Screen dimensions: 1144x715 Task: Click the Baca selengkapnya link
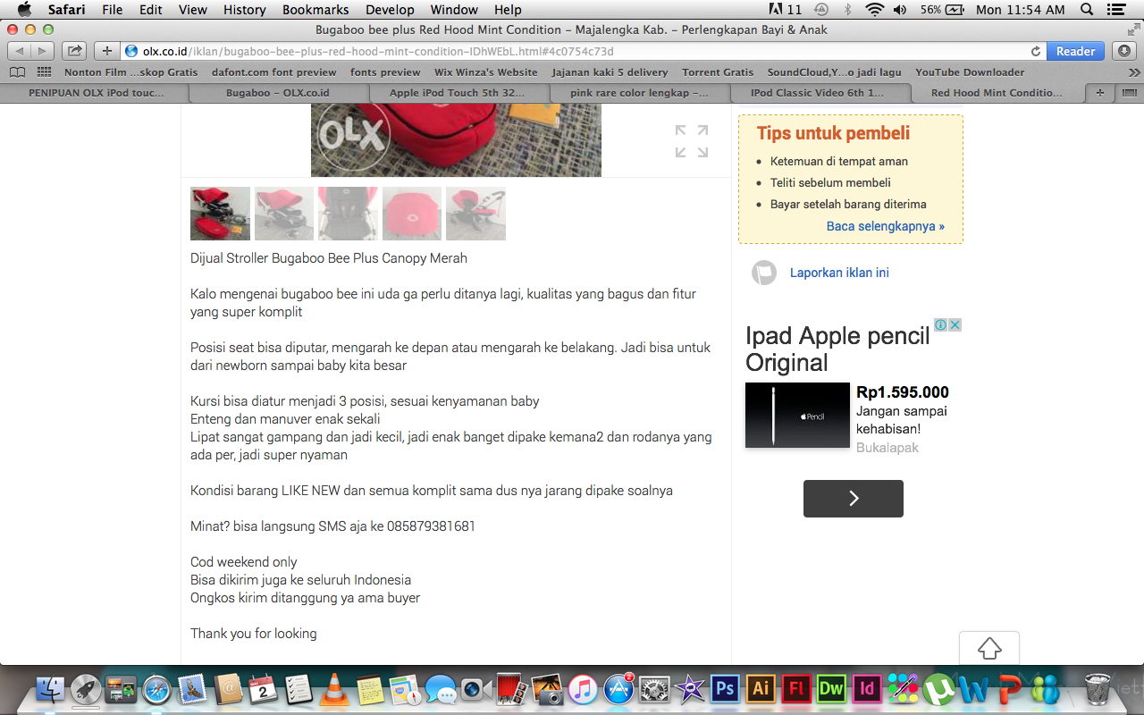pos(886,226)
